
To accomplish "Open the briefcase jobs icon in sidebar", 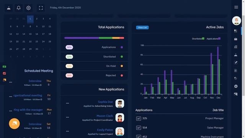I will [x=236, y=39].
